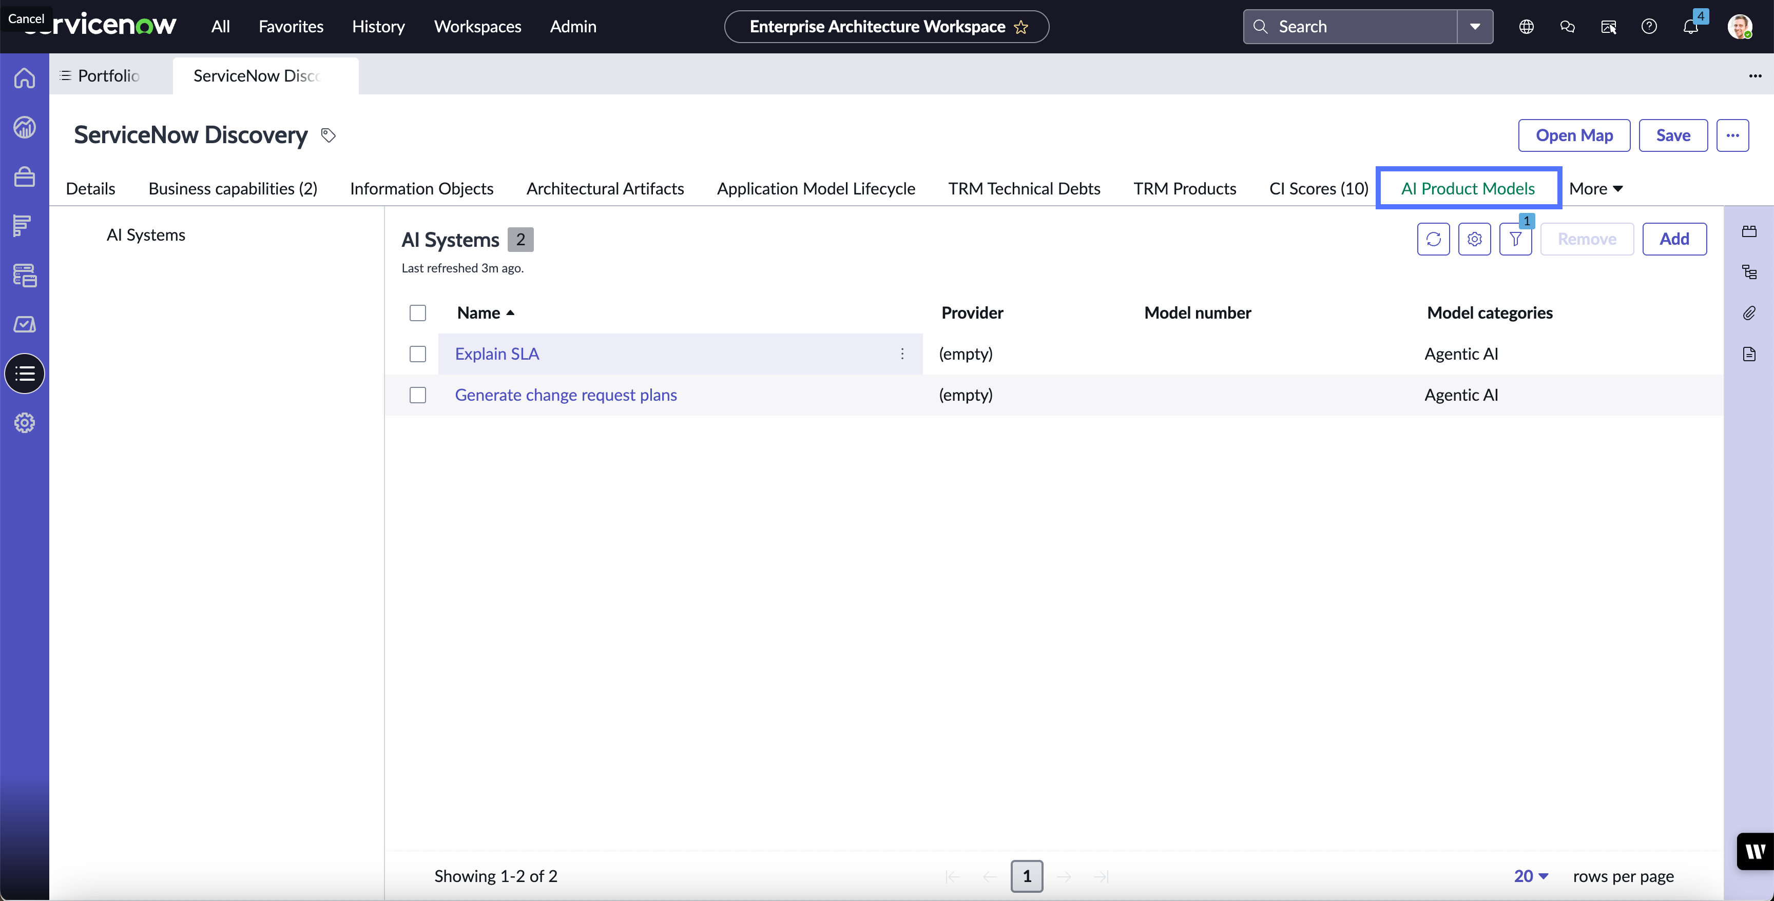Open the Admin menu
Image resolution: width=1774 pixels, height=901 pixels.
point(573,27)
